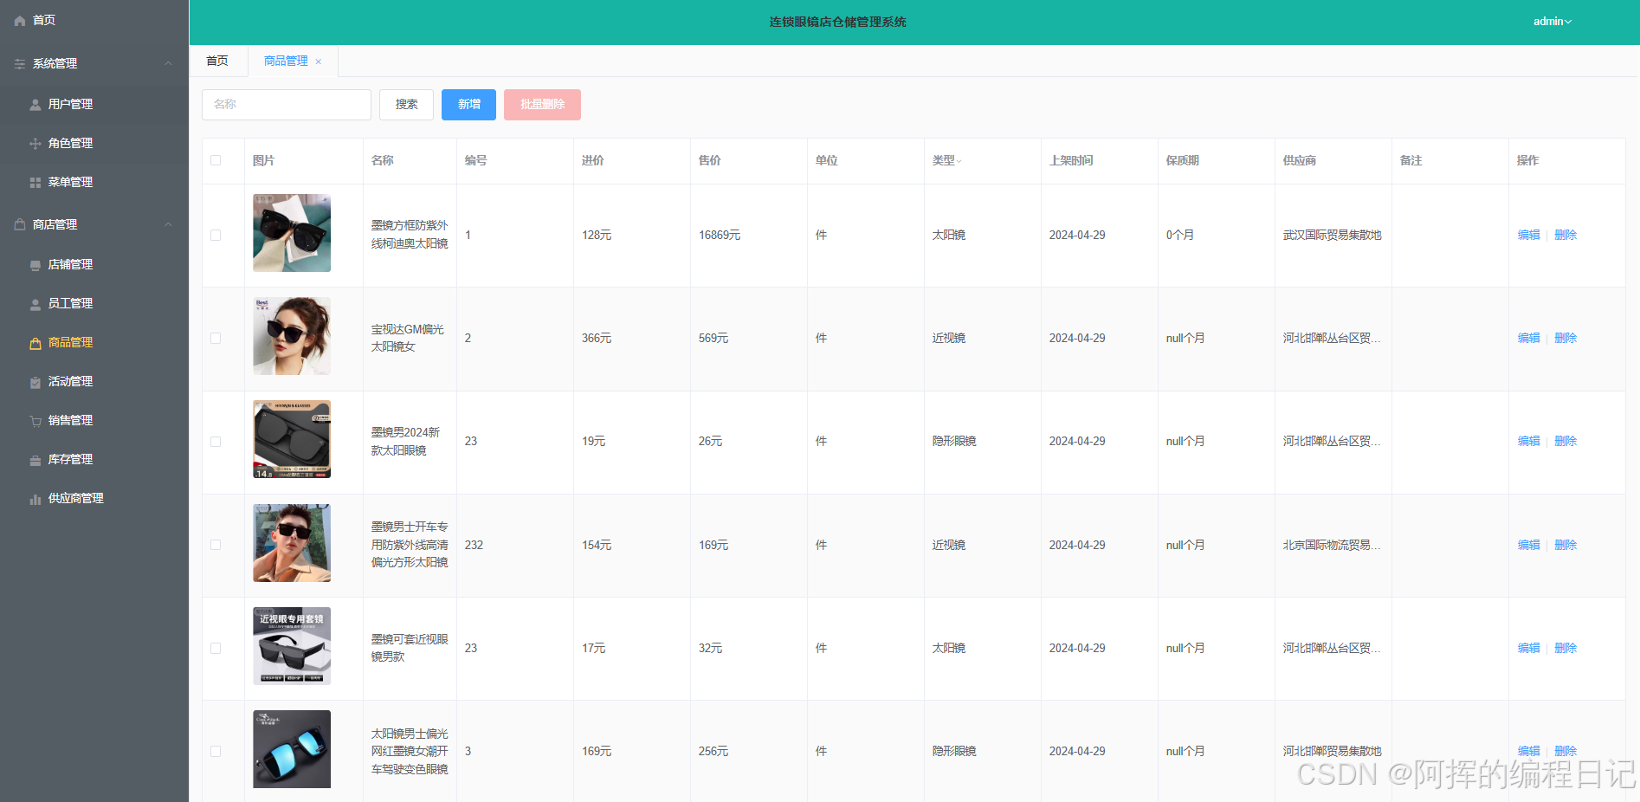Open the thumbnail of product numbered 232

(x=292, y=543)
